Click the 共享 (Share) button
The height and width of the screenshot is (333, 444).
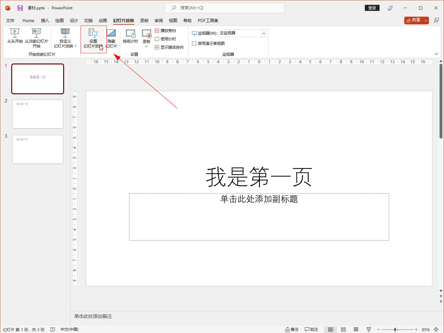[413, 20]
